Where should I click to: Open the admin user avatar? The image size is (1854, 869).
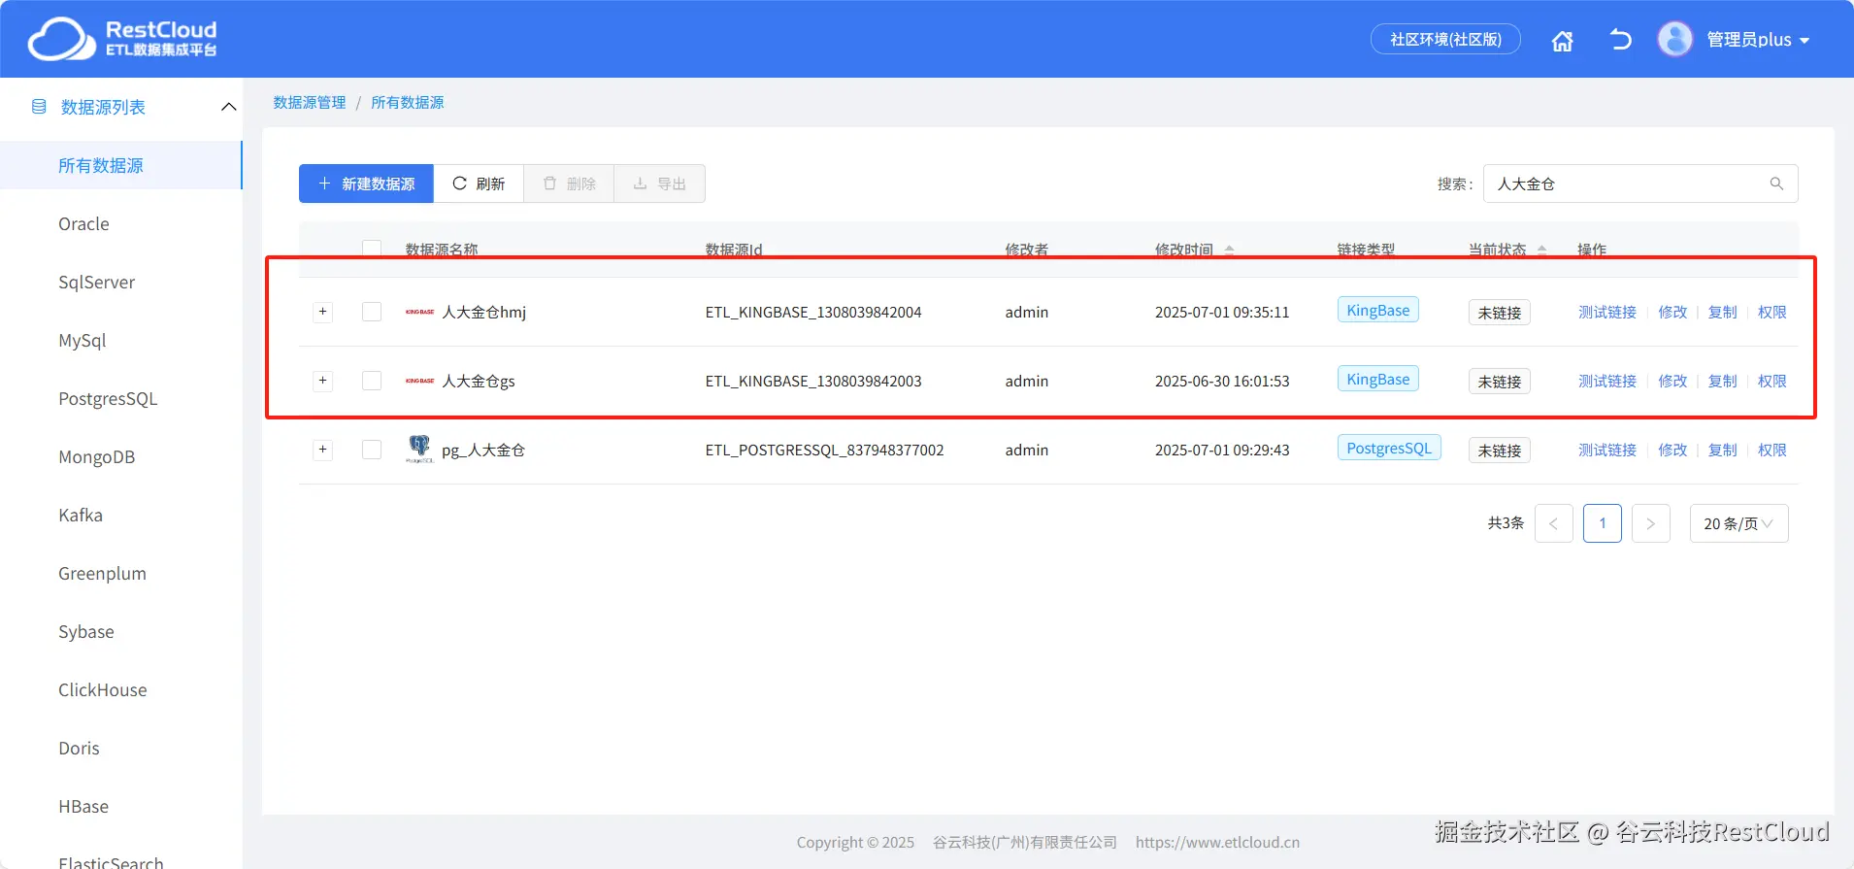point(1674,39)
